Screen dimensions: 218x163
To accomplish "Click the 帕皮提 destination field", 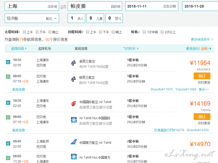I will pyautogui.click(x=95, y=6).
